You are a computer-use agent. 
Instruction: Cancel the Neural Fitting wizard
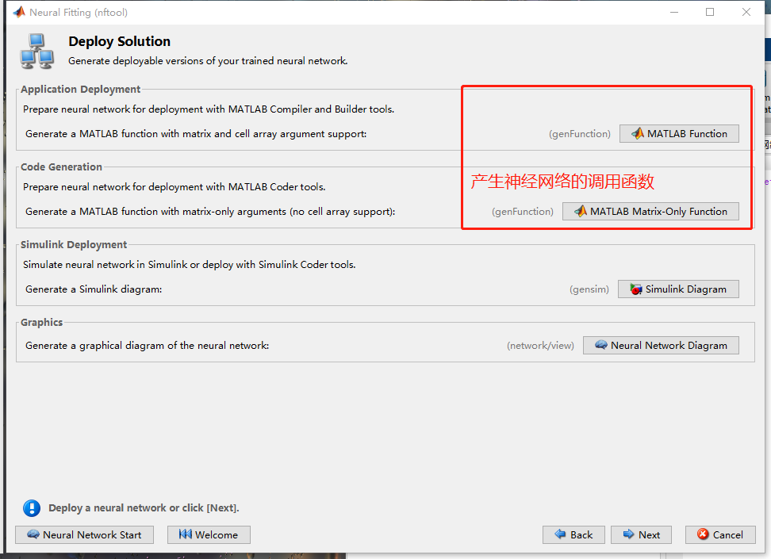click(720, 535)
